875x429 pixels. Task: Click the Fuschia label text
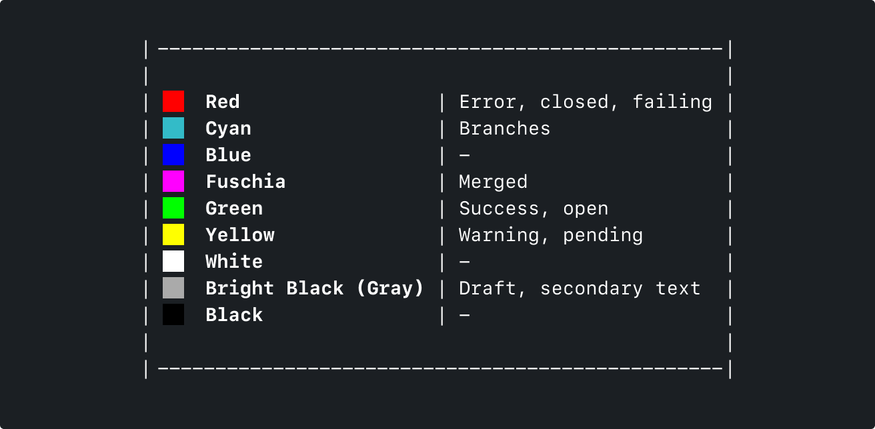tap(245, 182)
